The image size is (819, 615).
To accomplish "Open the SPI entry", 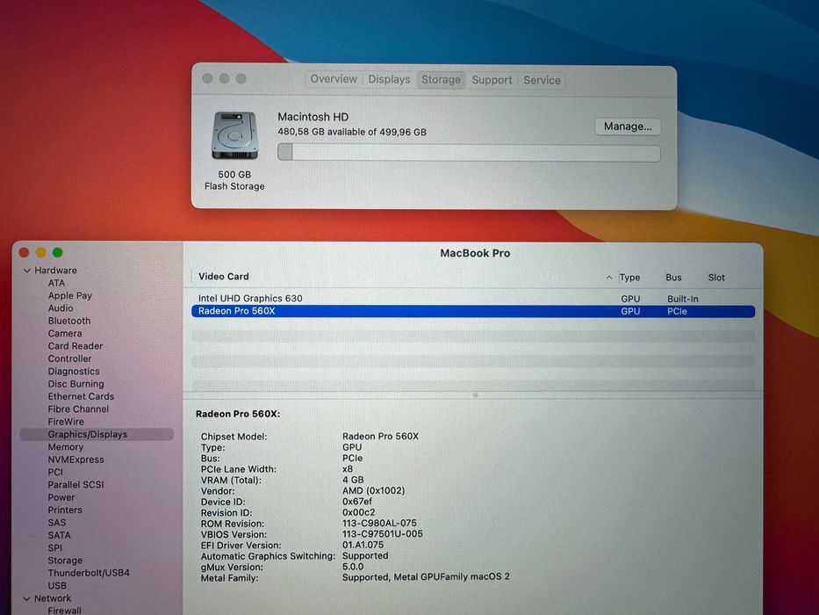I will 54,547.
